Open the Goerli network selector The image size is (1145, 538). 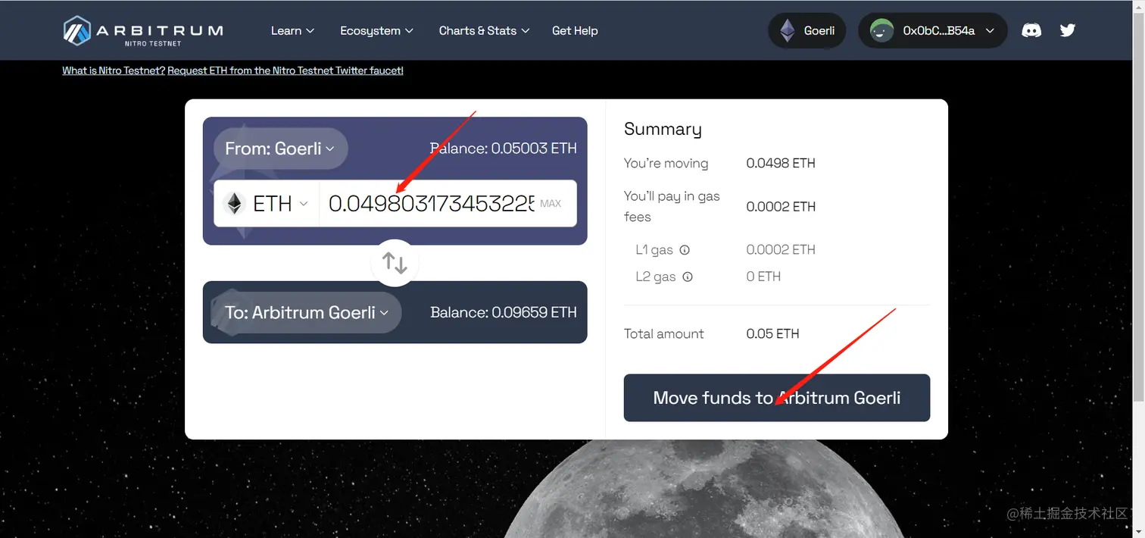click(807, 30)
